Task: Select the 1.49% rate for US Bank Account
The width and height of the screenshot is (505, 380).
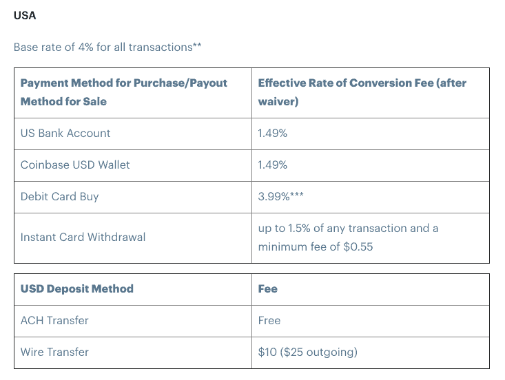Action: [272, 134]
